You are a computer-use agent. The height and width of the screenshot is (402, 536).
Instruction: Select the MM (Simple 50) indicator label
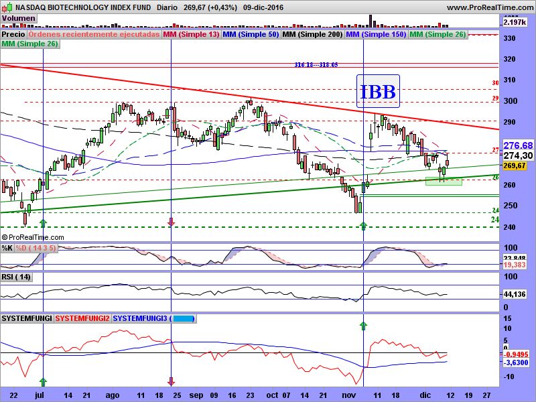[251, 34]
